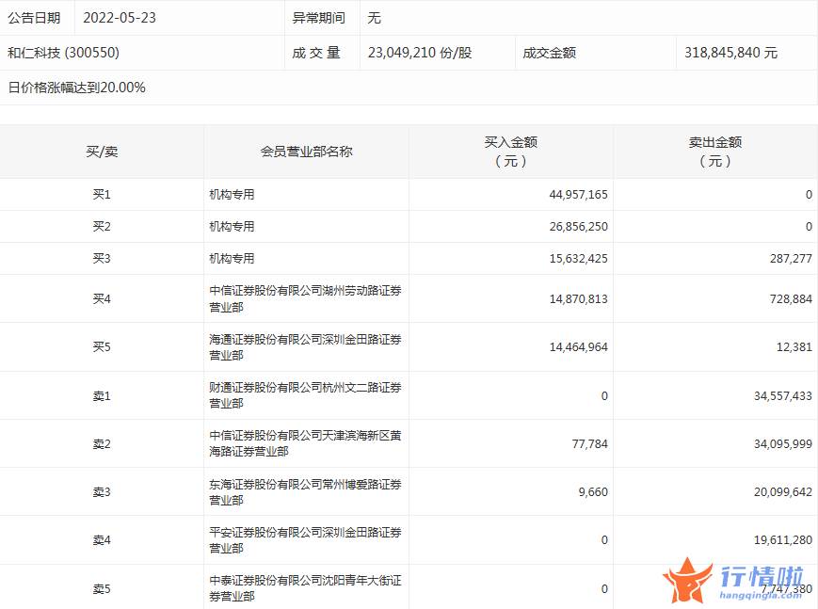Image resolution: width=818 pixels, height=609 pixels.
Task: Click 东海证券常州博爱路证券营业部 name
Action: tap(305, 491)
